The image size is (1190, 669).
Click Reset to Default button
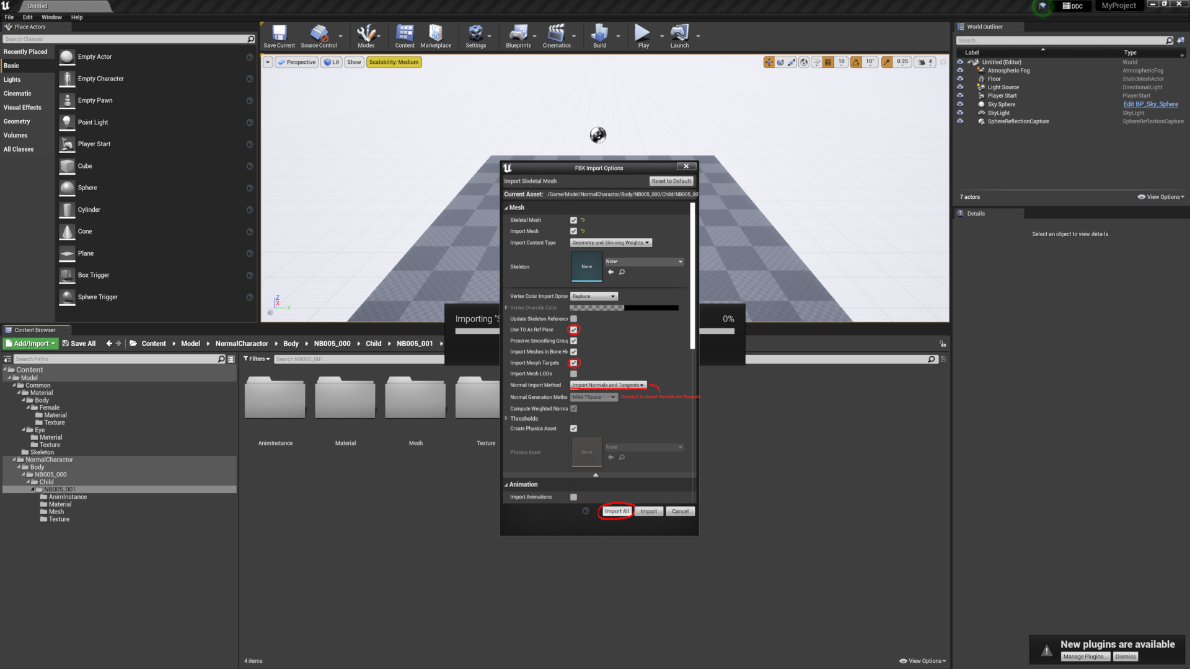pos(671,181)
